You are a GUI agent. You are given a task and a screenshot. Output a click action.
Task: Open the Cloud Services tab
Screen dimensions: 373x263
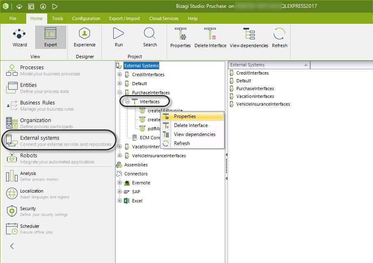click(164, 18)
